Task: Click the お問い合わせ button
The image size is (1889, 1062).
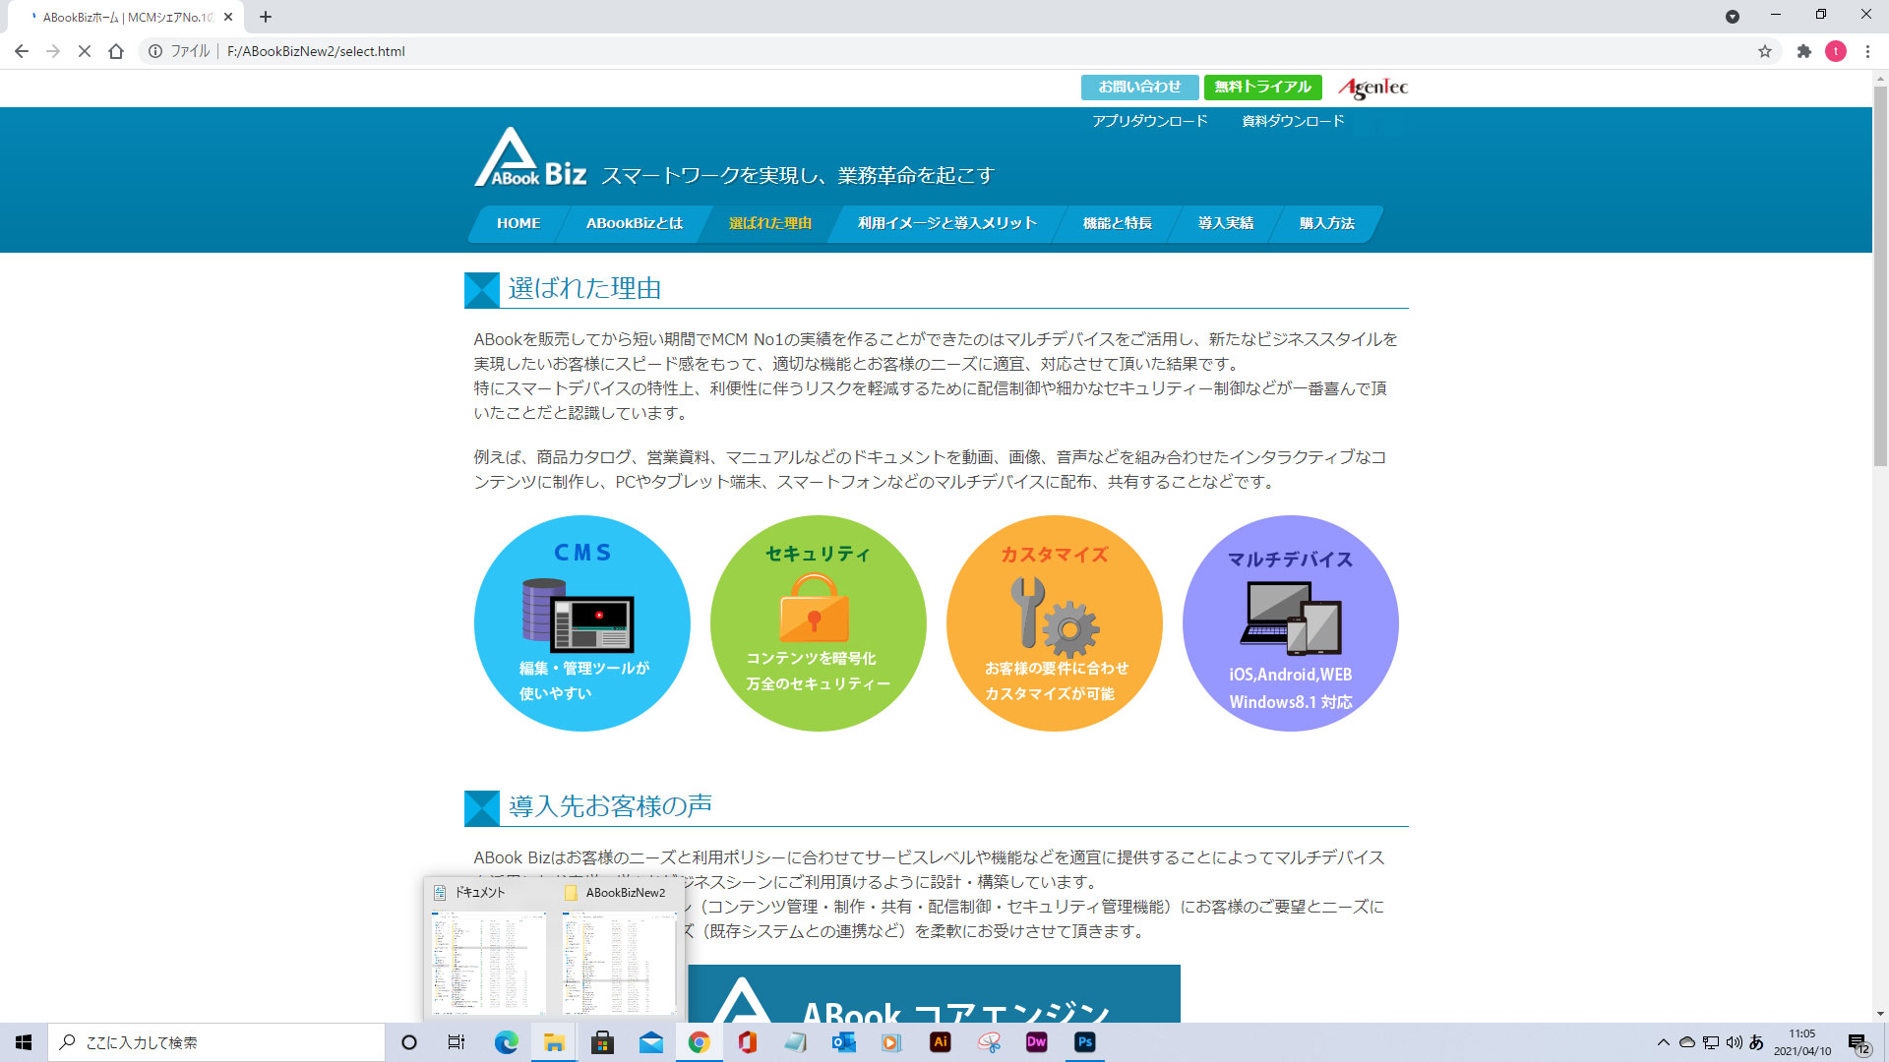Action: (1139, 87)
